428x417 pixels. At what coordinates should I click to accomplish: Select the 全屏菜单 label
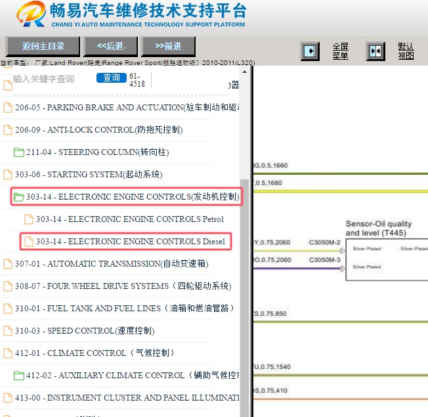click(340, 51)
